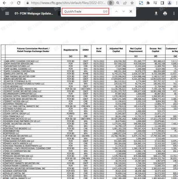The width and height of the screenshot is (178, 179).
Task: Select row 'MACQUARIE FUTURES USA LLC'
Action: (x=90, y=141)
